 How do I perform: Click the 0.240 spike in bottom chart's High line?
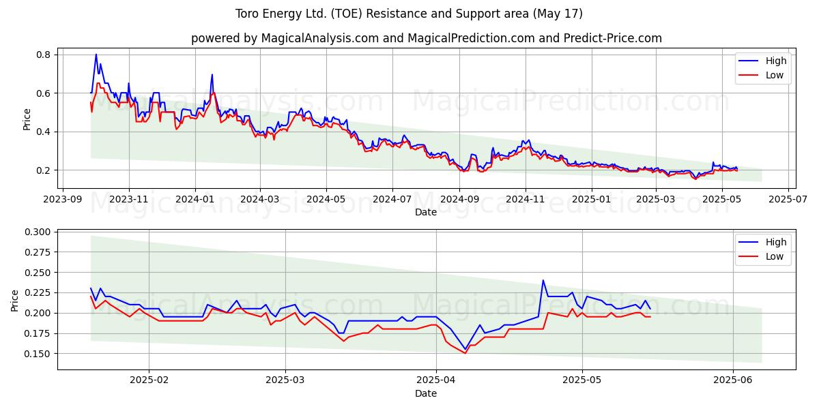543,280
